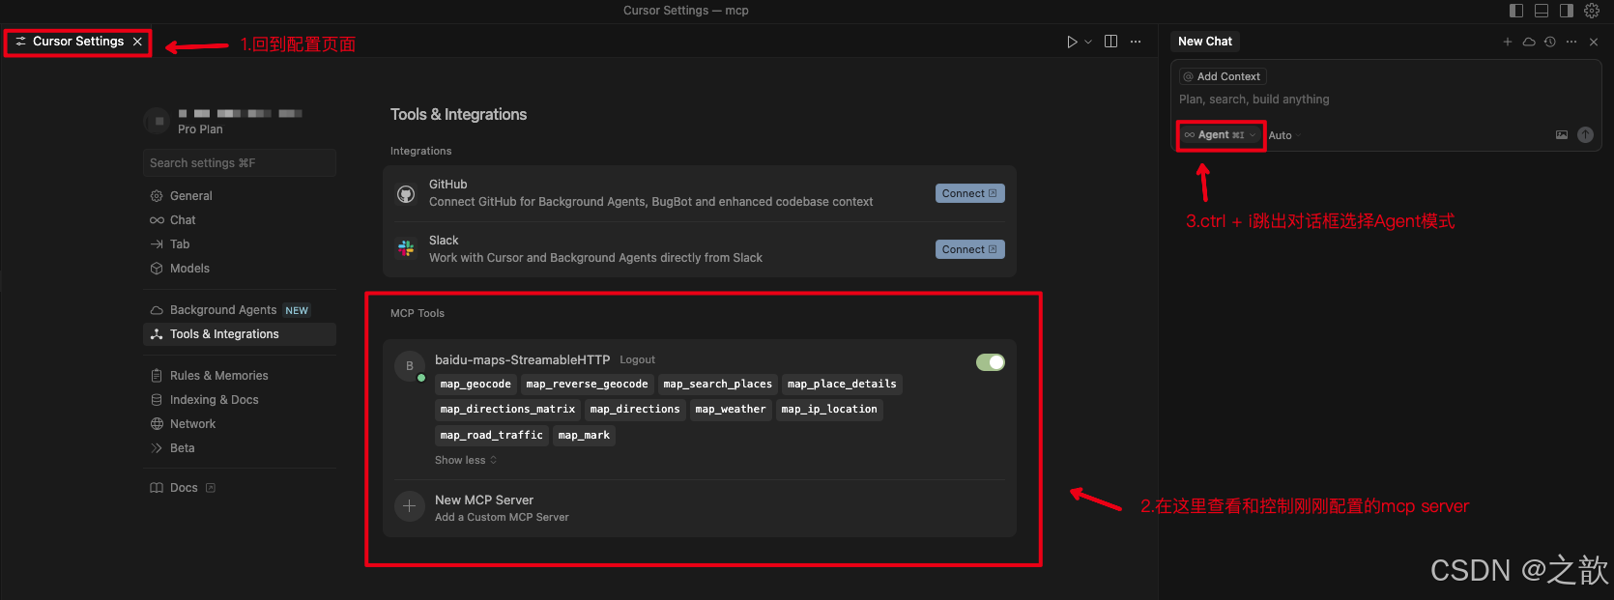This screenshot has width=1614, height=600.
Task: Open settings gear in title bar
Action: [x=1592, y=11]
